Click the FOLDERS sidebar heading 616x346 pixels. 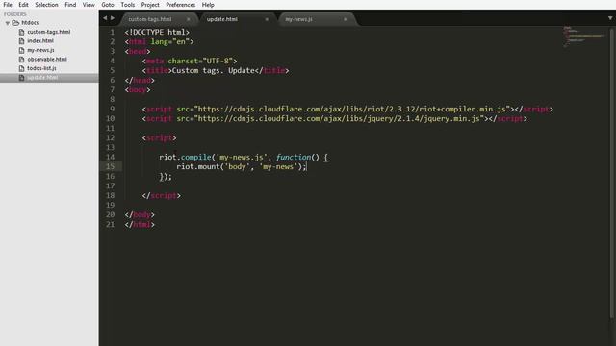(x=15, y=14)
